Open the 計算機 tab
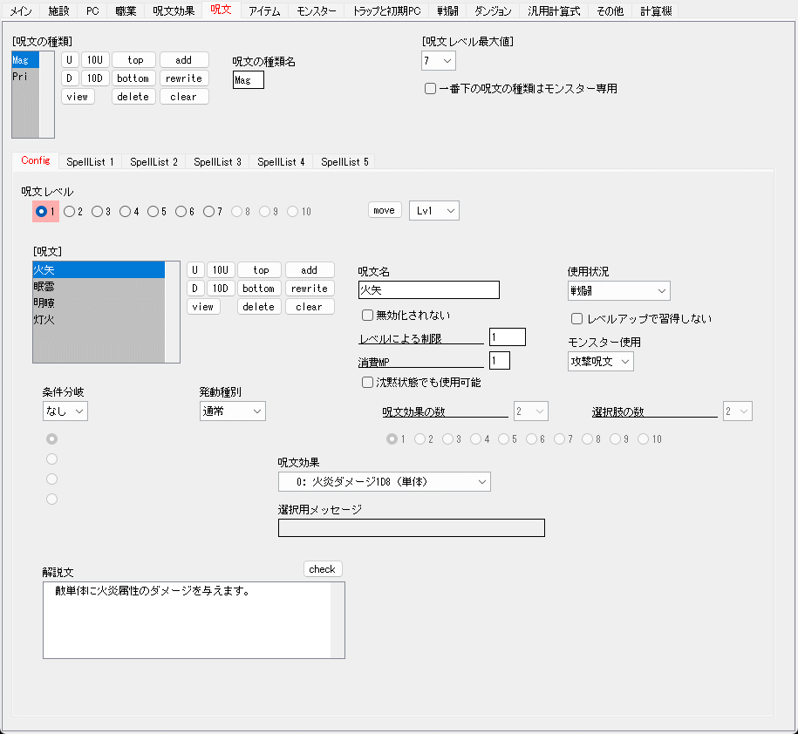 656,10
